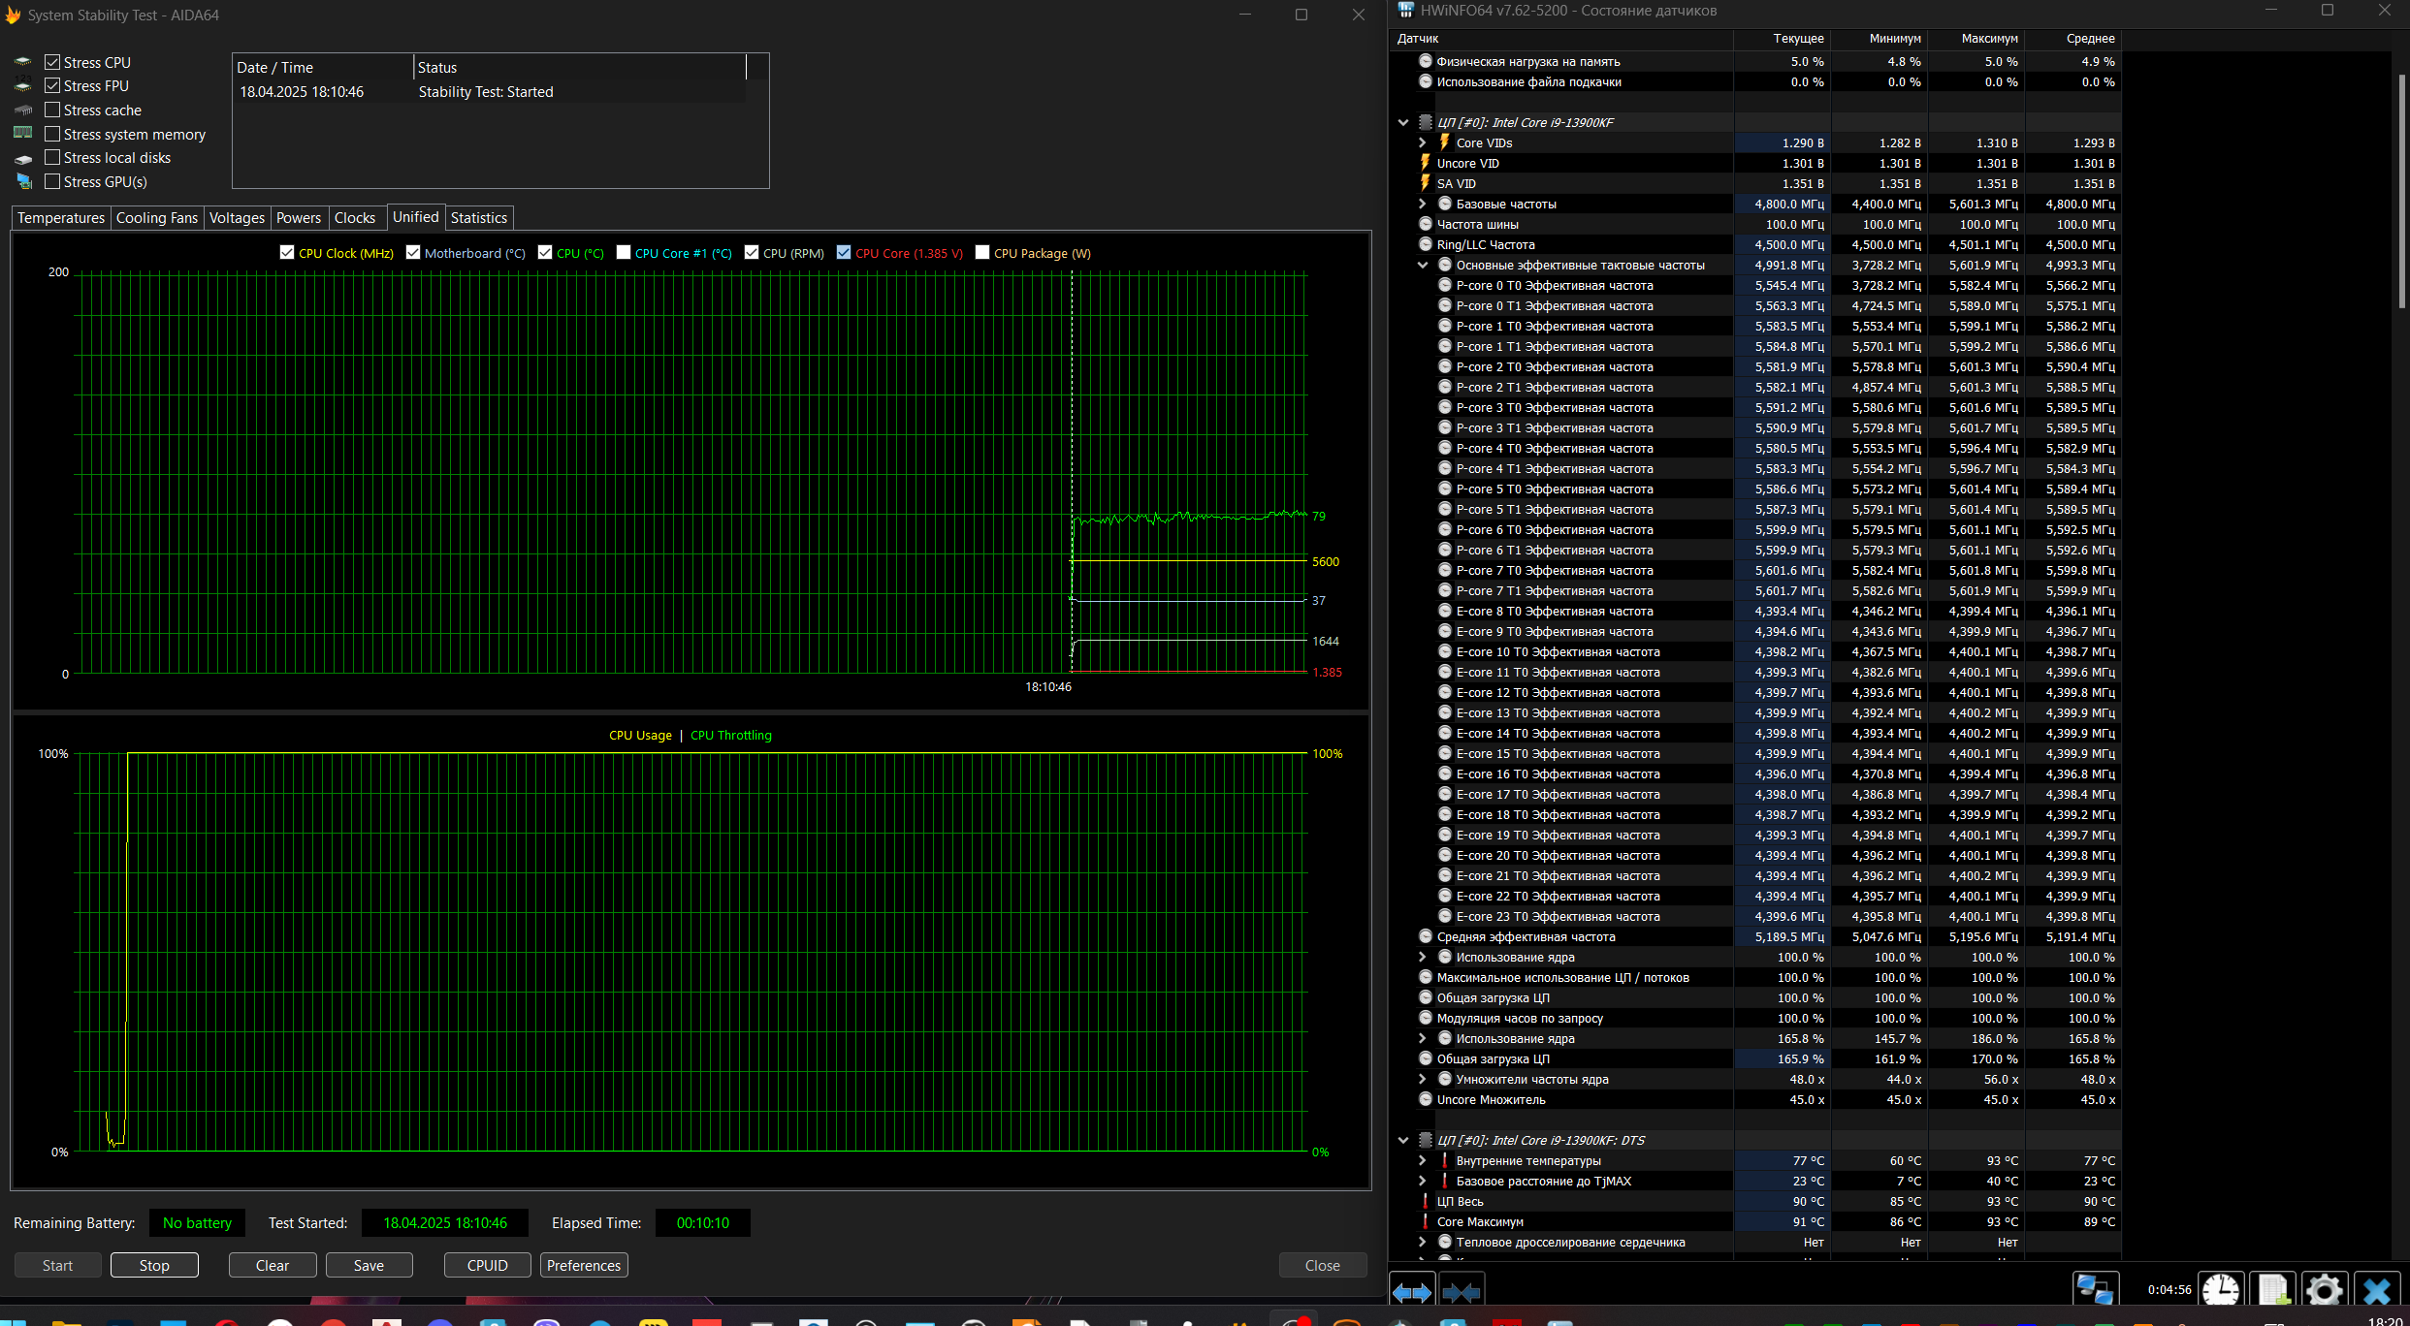Image resolution: width=2410 pixels, height=1326 pixels.
Task: Click the Preferences button
Action: pyautogui.click(x=583, y=1266)
